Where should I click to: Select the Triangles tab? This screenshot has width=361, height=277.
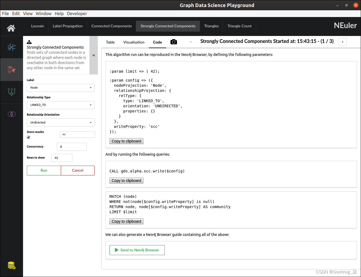click(x=211, y=26)
